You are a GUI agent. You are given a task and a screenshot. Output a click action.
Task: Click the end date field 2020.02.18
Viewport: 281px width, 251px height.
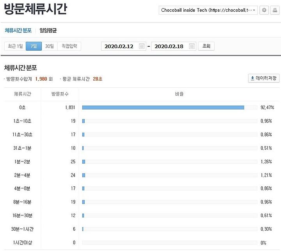[174, 46]
